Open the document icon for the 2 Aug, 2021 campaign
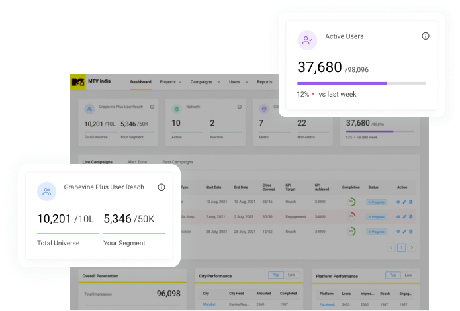Viewport: 460px width, 311px height. tap(411, 217)
